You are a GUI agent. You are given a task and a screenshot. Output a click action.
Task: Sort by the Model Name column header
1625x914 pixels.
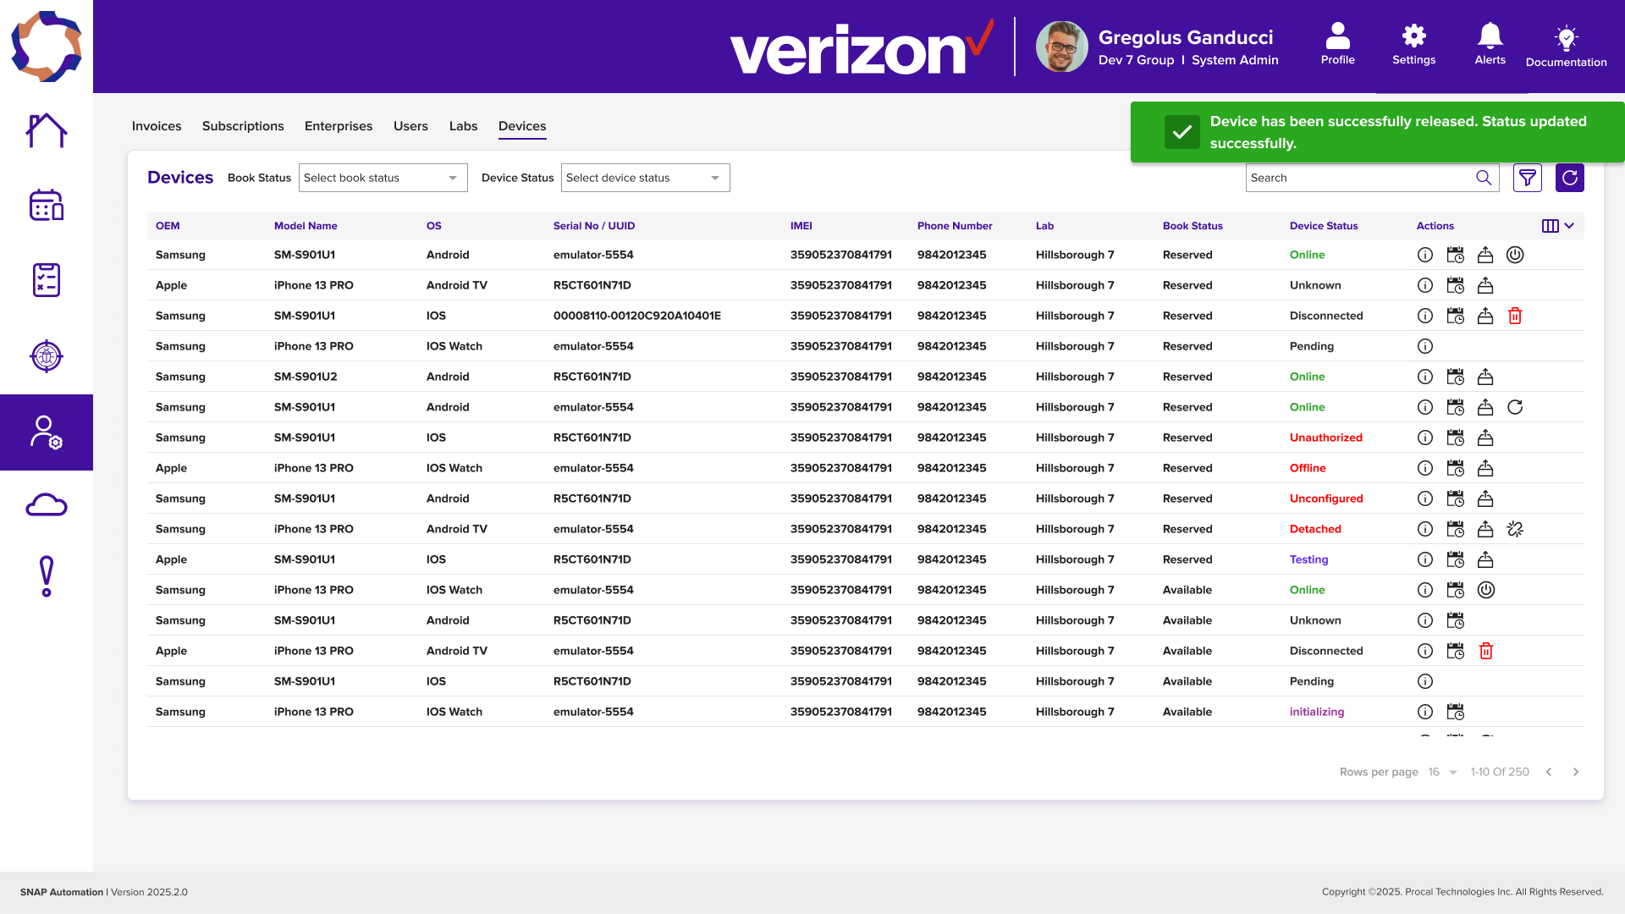click(306, 226)
